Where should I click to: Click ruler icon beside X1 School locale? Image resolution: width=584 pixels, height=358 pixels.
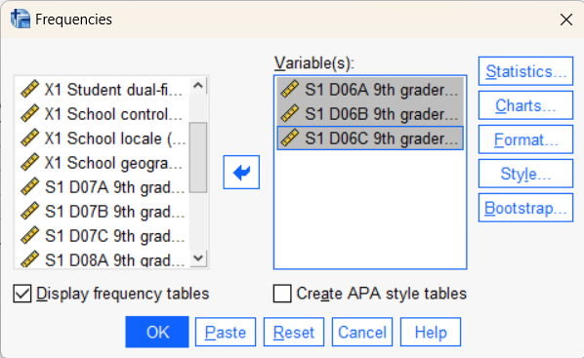tap(30, 139)
